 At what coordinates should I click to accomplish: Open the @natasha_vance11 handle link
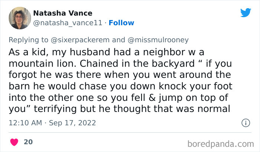click(x=67, y=23)
